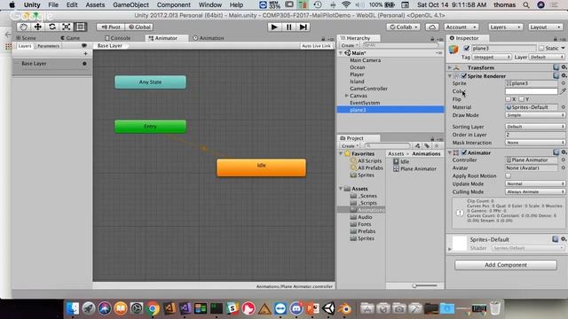Image resolution: width=568 pixels, height=319 pixels.
Task: Start Play mode
Action: [x=274, y=27]
